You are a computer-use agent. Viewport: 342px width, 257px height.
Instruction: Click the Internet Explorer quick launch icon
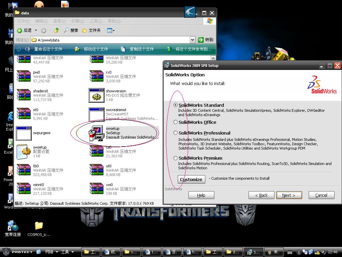coord(39,252)
